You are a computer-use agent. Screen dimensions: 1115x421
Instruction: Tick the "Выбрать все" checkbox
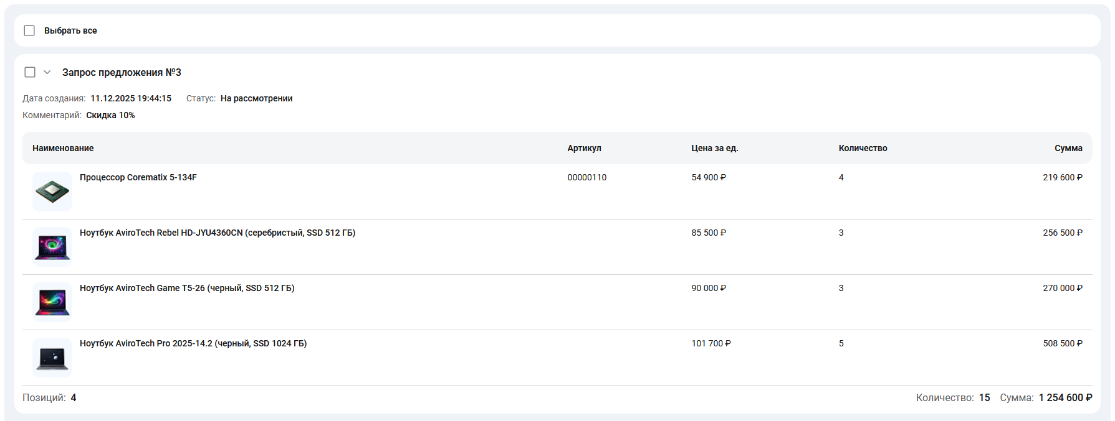click(29, 30)
